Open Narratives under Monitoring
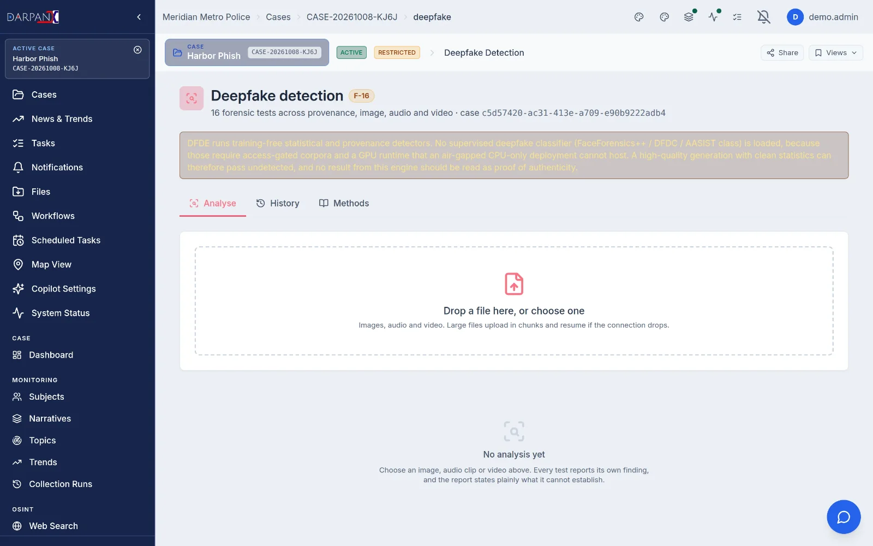Image resolution: width=873 pixels, height=546 pixels. pos(77,419)
